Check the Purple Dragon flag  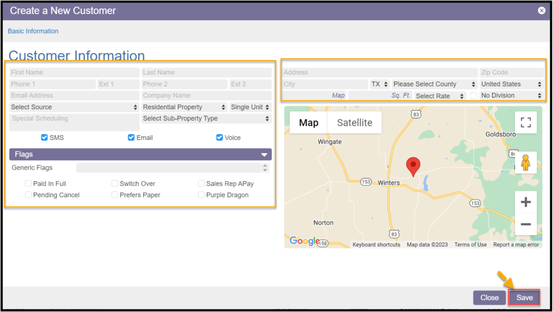[201, 195]
